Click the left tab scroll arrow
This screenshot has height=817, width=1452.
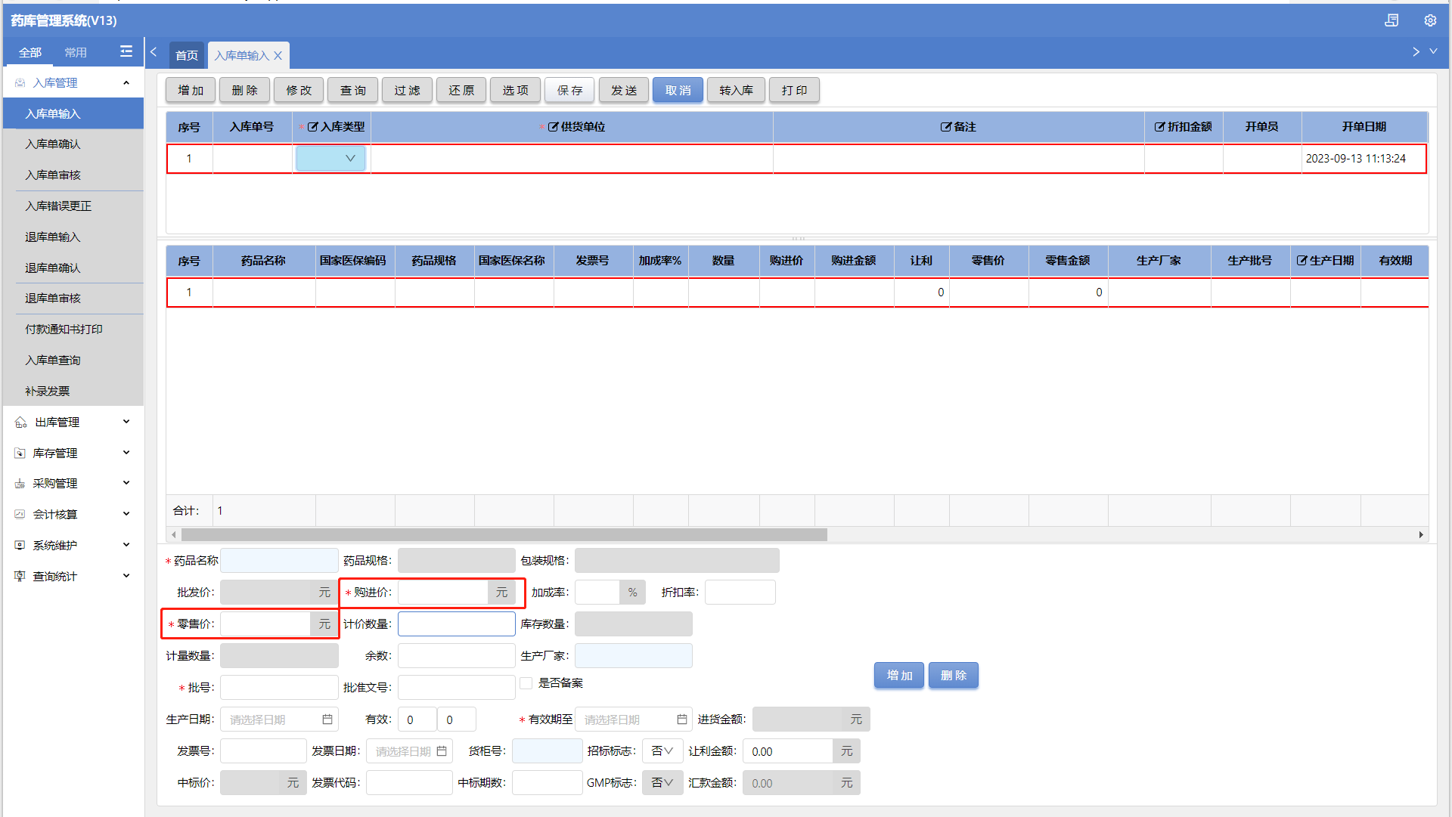pyautogui.click(x=154, y=52)
